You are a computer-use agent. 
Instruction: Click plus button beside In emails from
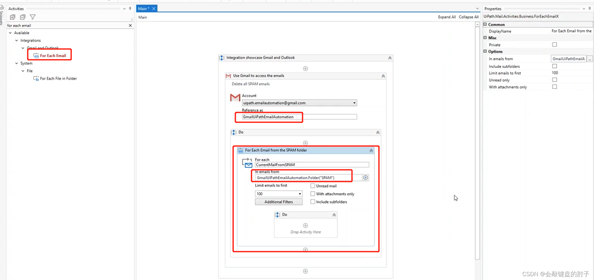coord(365,178)
